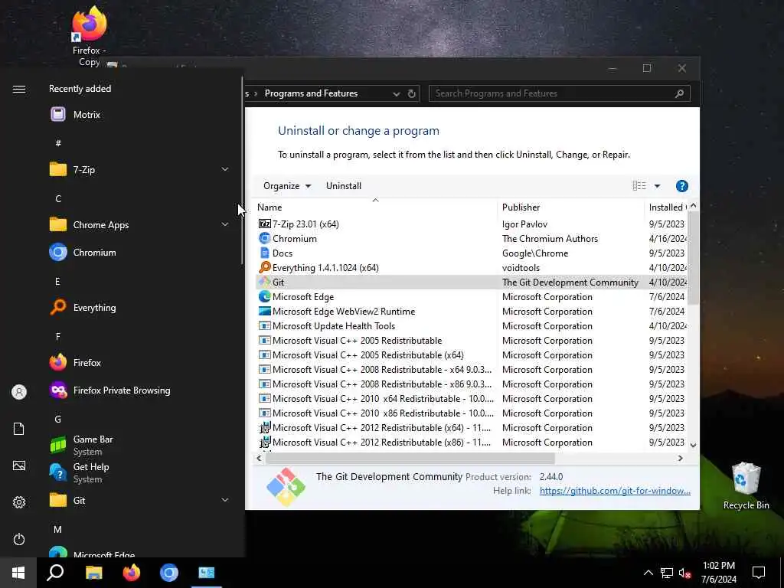Click the Windows Start button
The image size is (784, 588).
click(18, 573)
